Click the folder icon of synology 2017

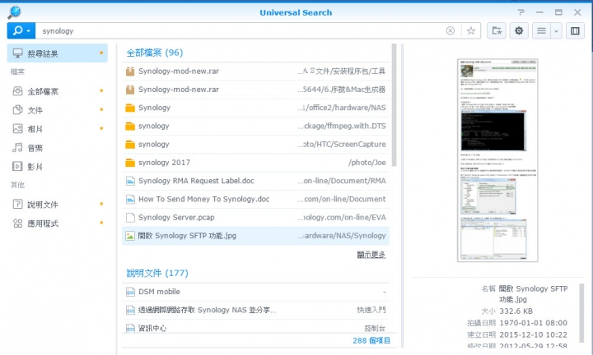[130, 163]
